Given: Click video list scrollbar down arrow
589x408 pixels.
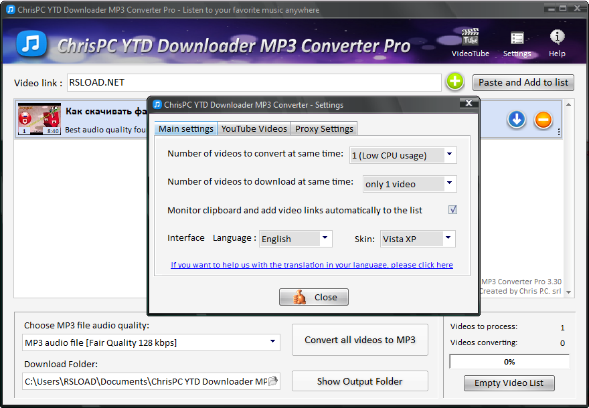Looking at the screenshot, I should click(569, 292).
